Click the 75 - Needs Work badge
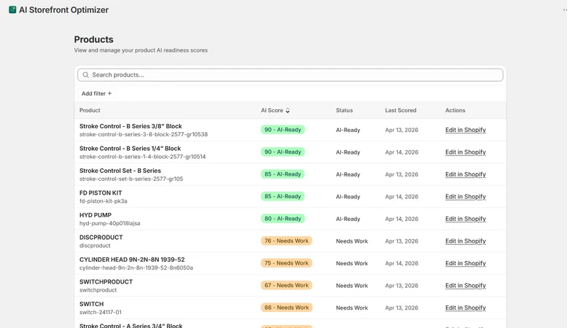583x328 pixels. [286, 263]
